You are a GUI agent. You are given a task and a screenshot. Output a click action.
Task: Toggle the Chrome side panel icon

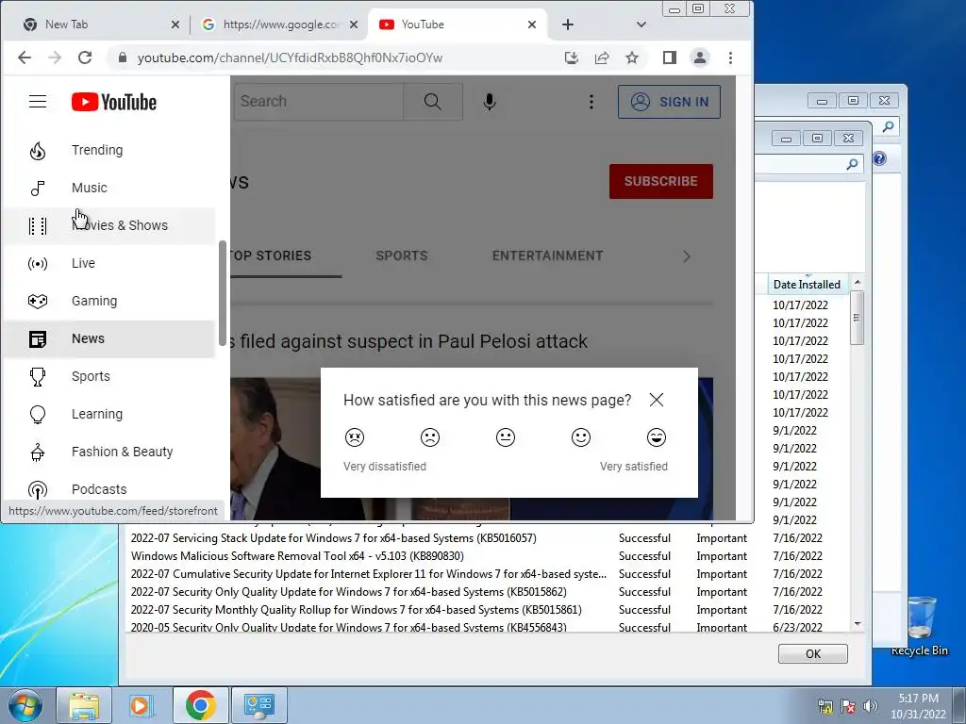point(670,58)
